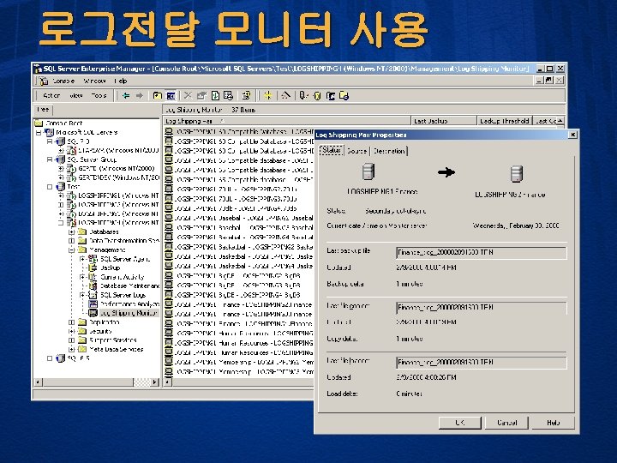617x463 pixels.
Task: Click the Refresh toolbar icon
Action: (215, 95)
